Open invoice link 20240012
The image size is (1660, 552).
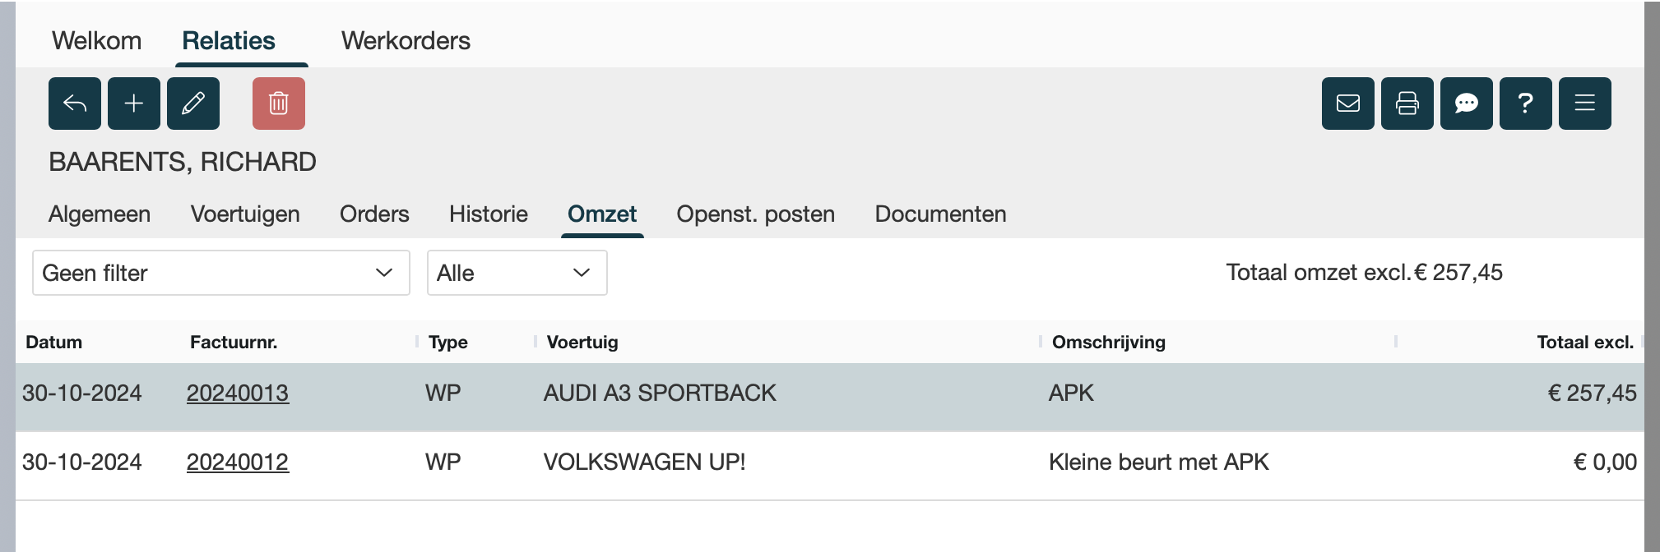pos(237,462)
